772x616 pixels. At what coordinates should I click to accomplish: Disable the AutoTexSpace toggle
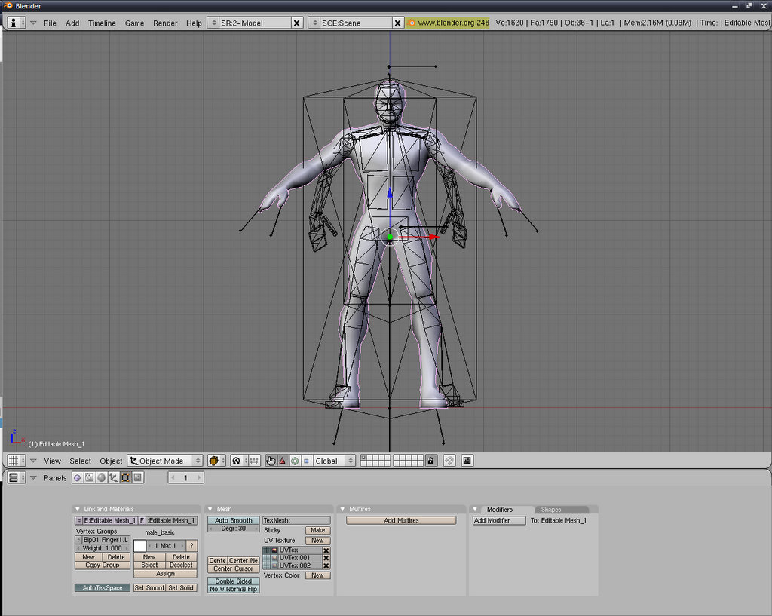click(x=102, y=588)
